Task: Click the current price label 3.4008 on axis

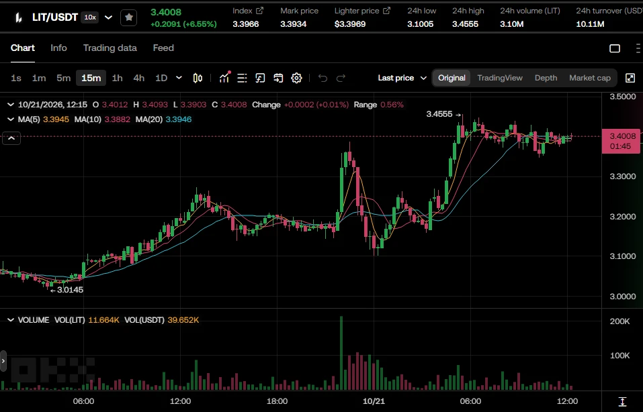Action: point(621,141)
